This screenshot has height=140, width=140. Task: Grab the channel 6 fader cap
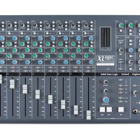[63, 105]
